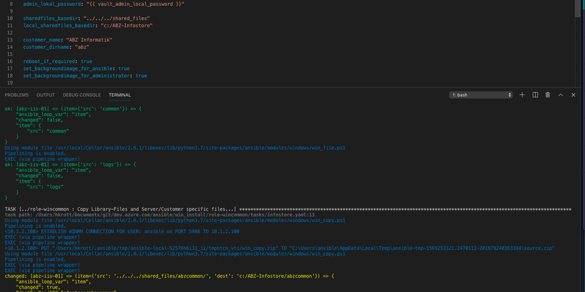585x292 pixels.
Task: Open the DEBUG CONSOLE tab
Action: tap(81, 95)
